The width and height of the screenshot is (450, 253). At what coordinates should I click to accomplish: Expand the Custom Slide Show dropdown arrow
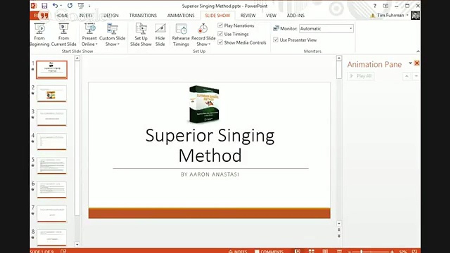pyautogui.click(x=118, y=44)
